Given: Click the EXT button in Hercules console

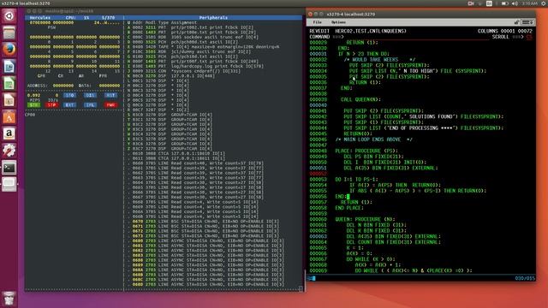Looking at the screenshot, I should pos(69,105).
